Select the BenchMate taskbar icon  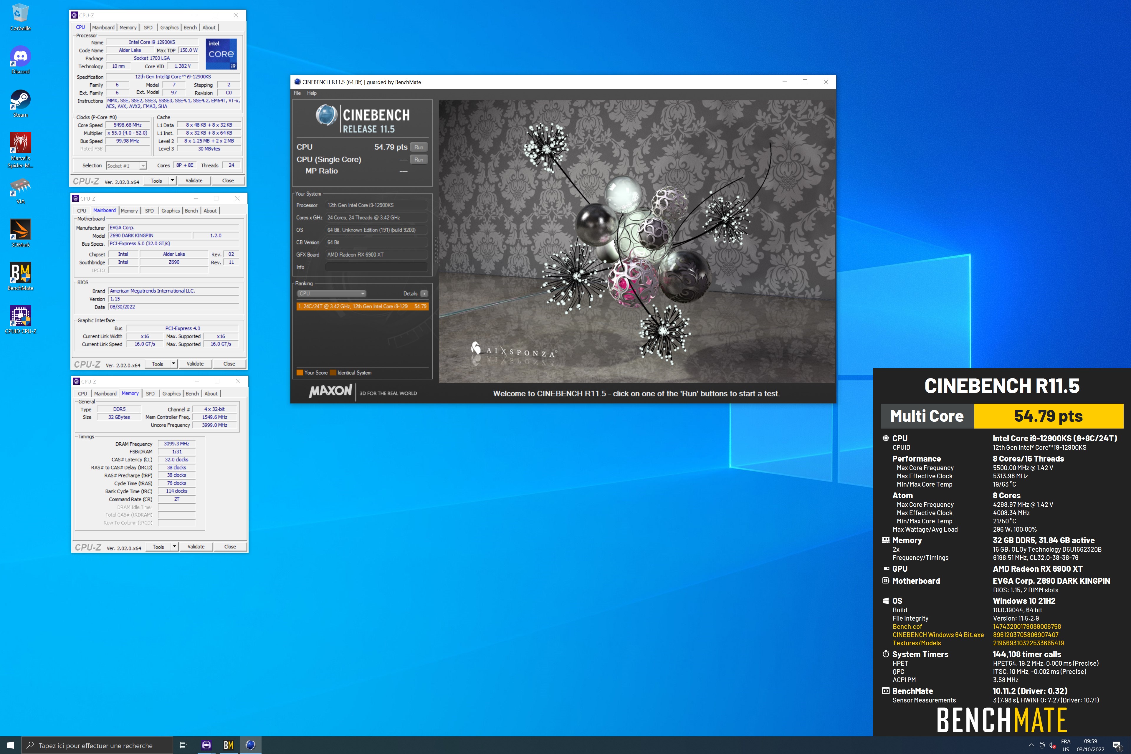pyautogui.click(x=229, y=745)
